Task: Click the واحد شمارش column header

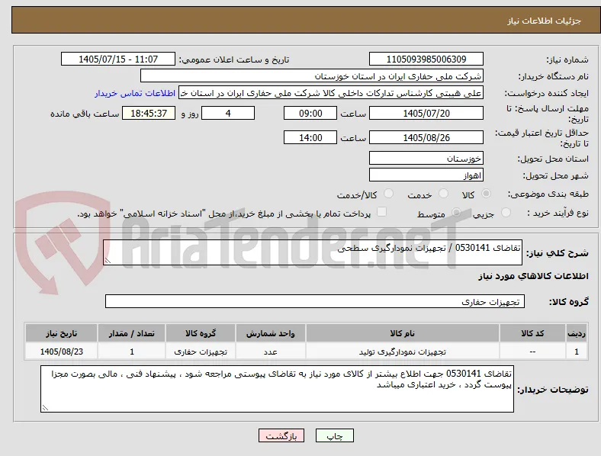Action: [x=271, y=333]
